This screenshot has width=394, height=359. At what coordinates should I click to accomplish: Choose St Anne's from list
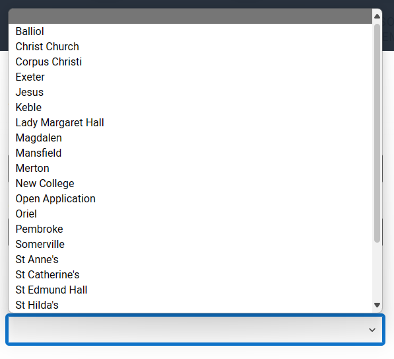coord(190,260)
